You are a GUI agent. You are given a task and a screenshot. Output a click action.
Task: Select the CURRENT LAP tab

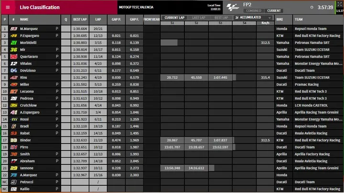[174, 18]
